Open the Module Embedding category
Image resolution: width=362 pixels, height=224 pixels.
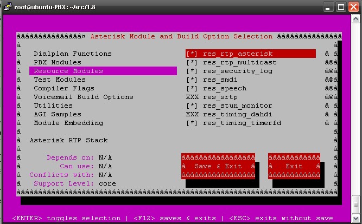pyautogui.click(x=68, y=123)
